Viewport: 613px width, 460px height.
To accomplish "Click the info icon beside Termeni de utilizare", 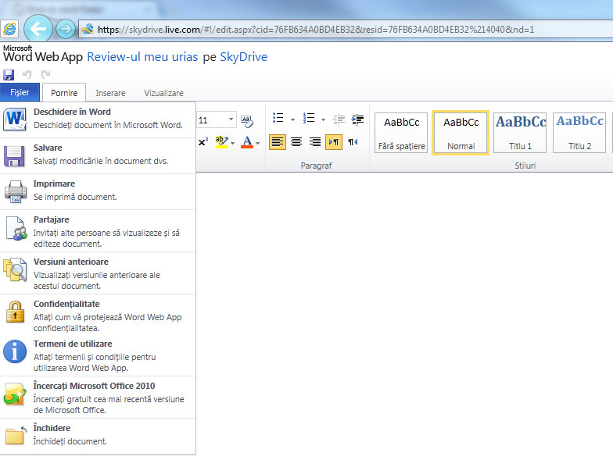I will (15, 351).
